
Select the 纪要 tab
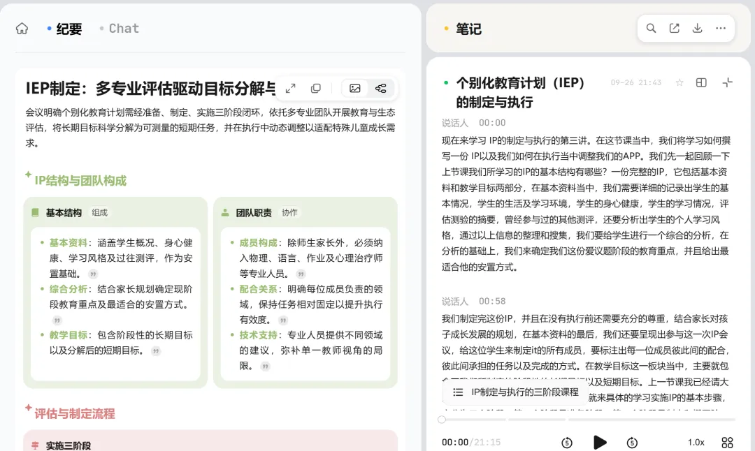(64, 29)
